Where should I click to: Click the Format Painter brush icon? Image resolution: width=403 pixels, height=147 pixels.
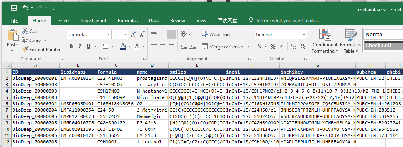[25, 49]
